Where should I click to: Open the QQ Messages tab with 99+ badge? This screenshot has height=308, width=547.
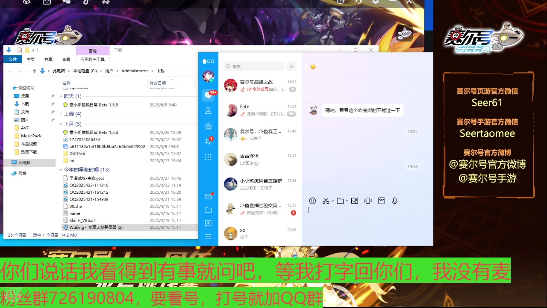(x=209, y=95)
